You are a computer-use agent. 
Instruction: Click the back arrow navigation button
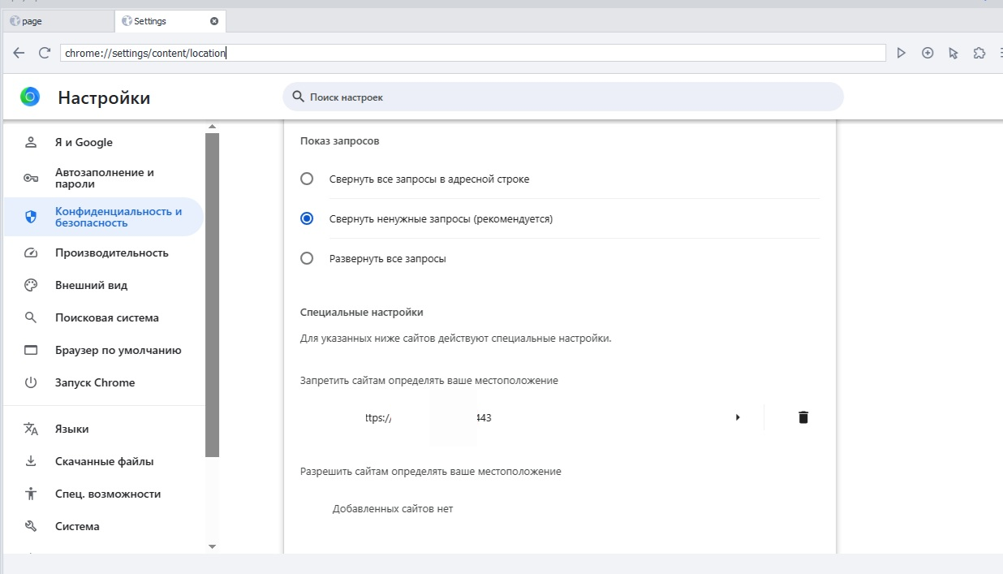click(x=19, y=53)
